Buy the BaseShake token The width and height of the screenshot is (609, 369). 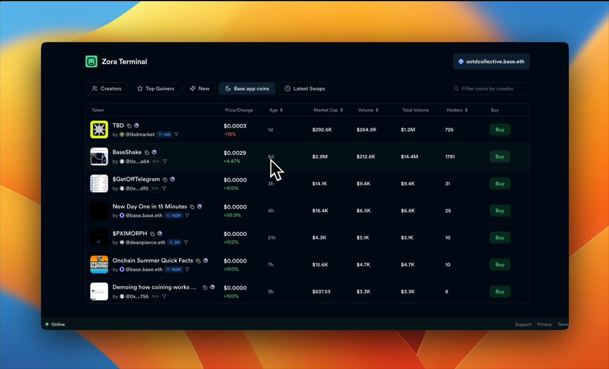[x=500, y=157]
